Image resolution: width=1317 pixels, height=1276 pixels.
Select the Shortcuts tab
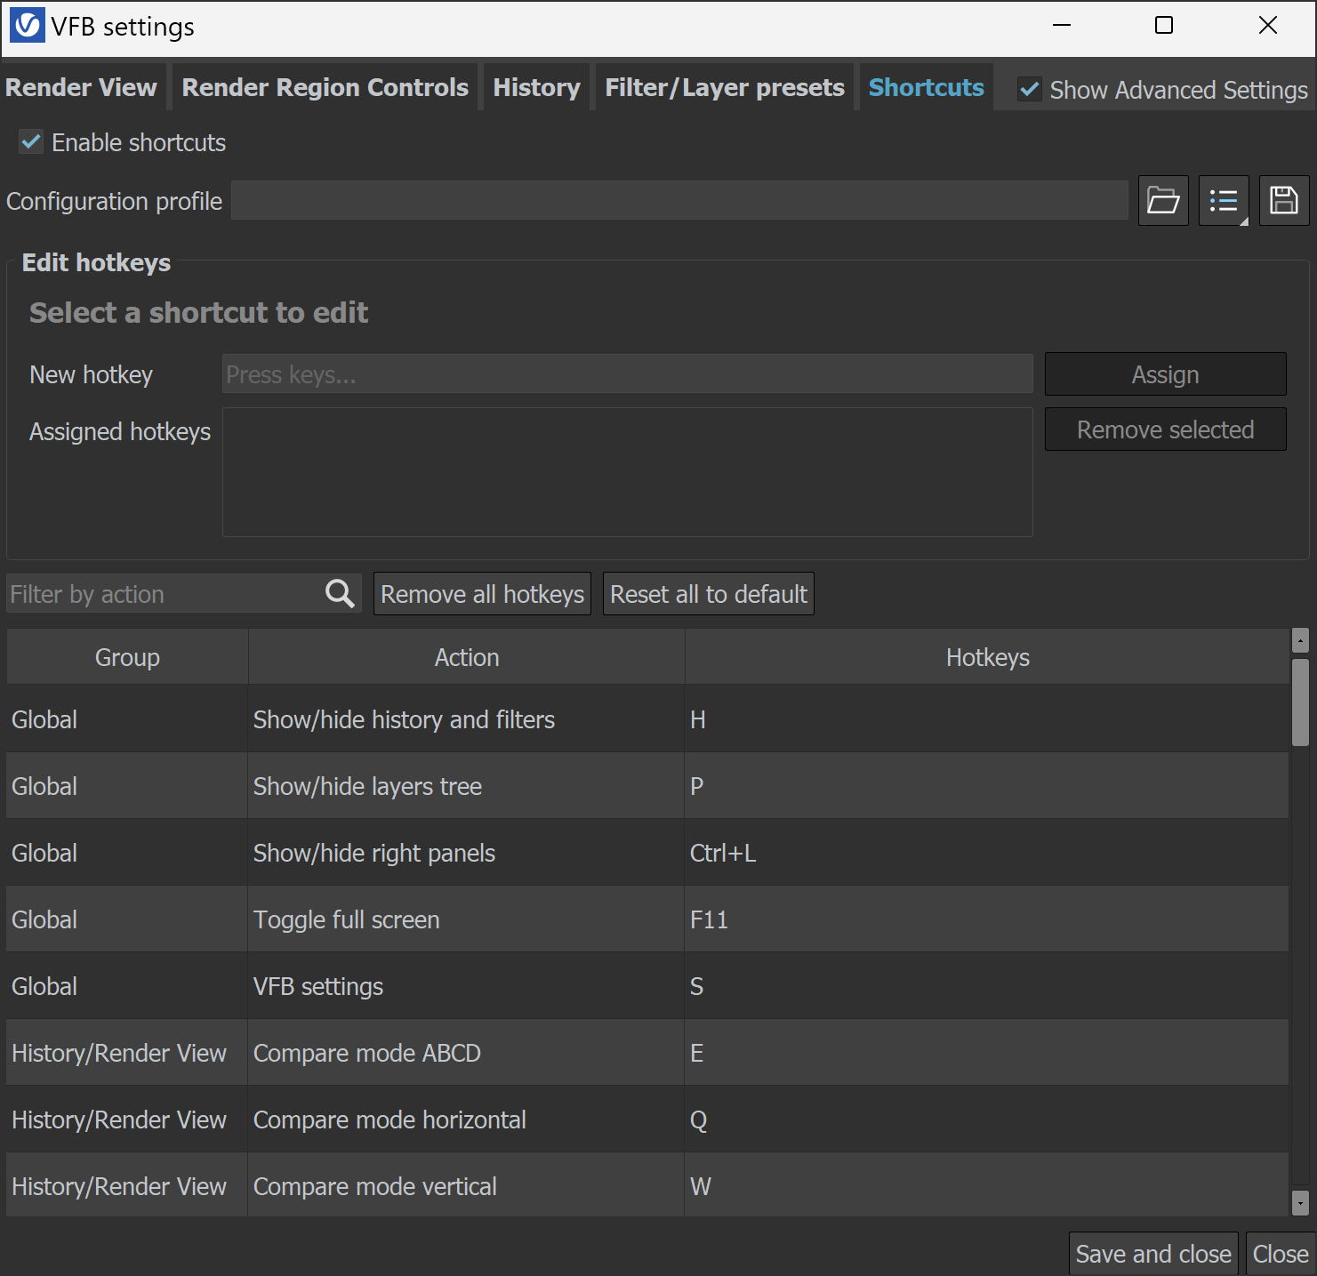click(x=926, y=87)
